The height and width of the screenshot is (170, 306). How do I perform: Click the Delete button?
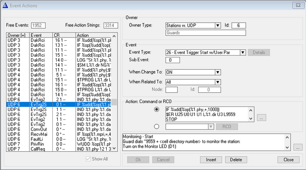tap(236, 160)
